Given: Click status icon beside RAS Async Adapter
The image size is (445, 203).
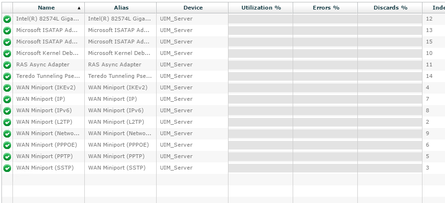Looking at the screenshot, I should [7, 65].
